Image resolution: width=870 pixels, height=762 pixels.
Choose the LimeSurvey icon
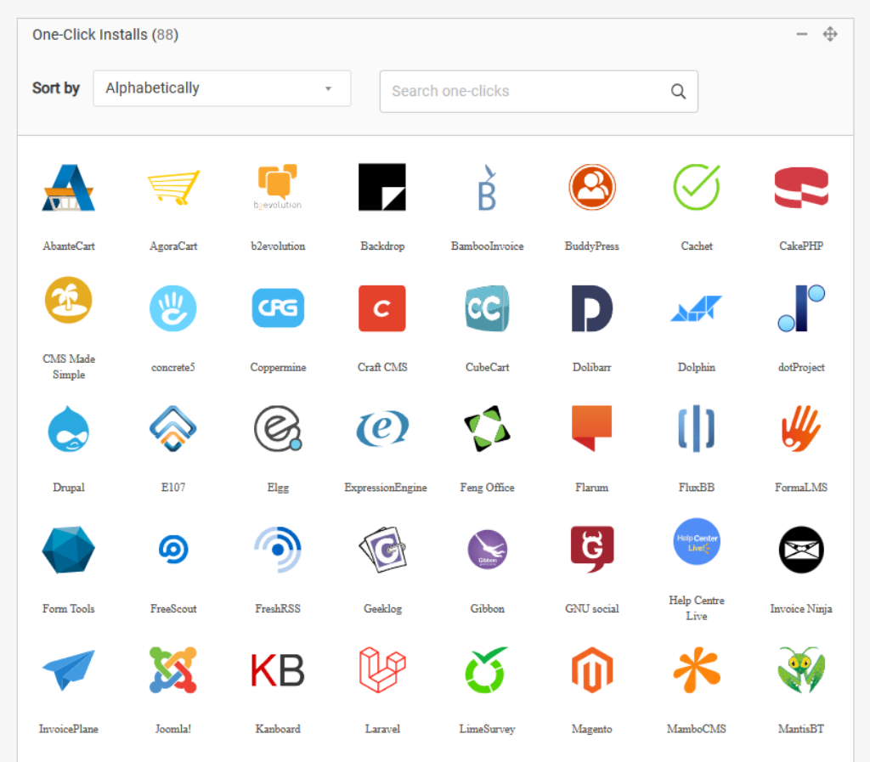click(487, 670)
